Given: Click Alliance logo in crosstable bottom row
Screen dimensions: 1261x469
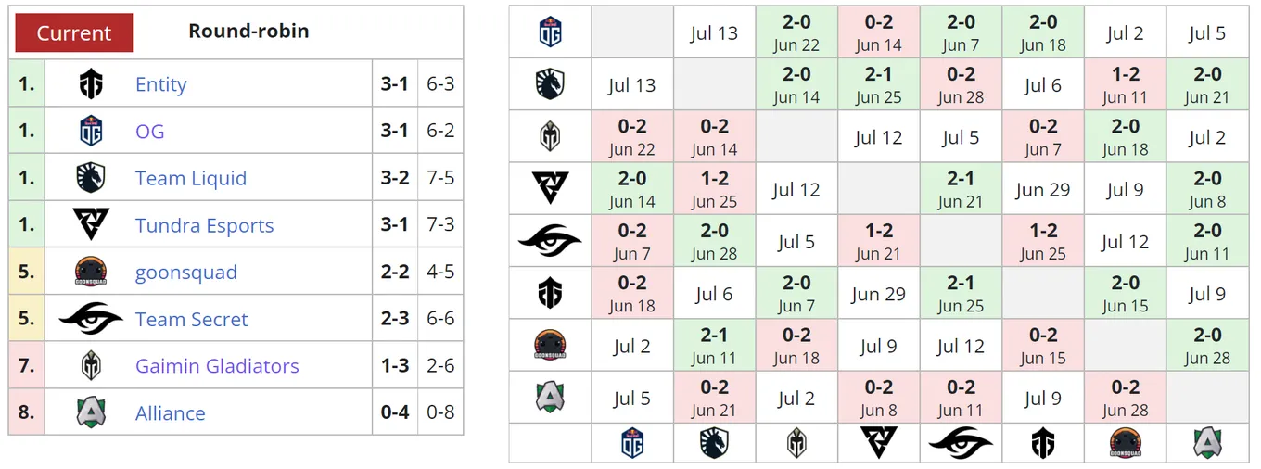Looking at the screenshot, I should click(1207, 443).
